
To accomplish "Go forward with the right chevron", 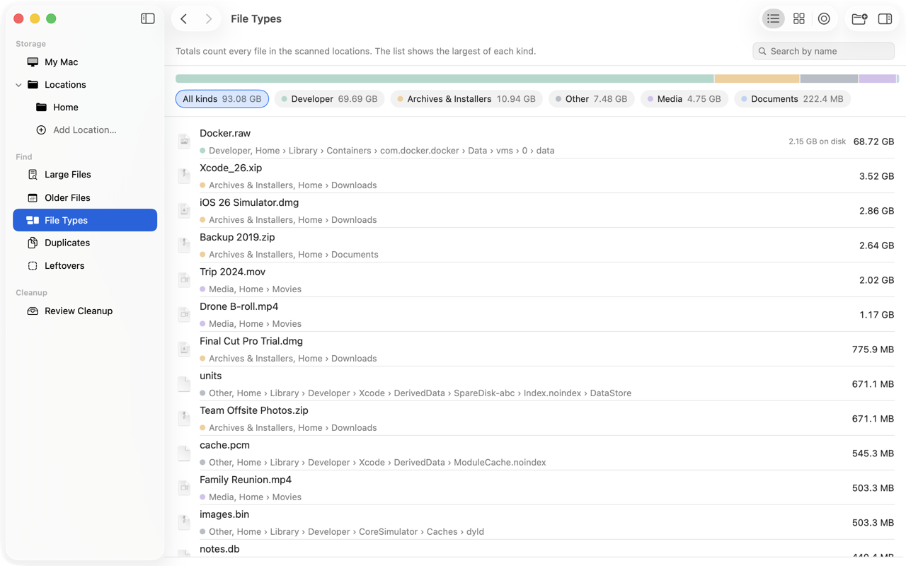I will pos(208,19).
